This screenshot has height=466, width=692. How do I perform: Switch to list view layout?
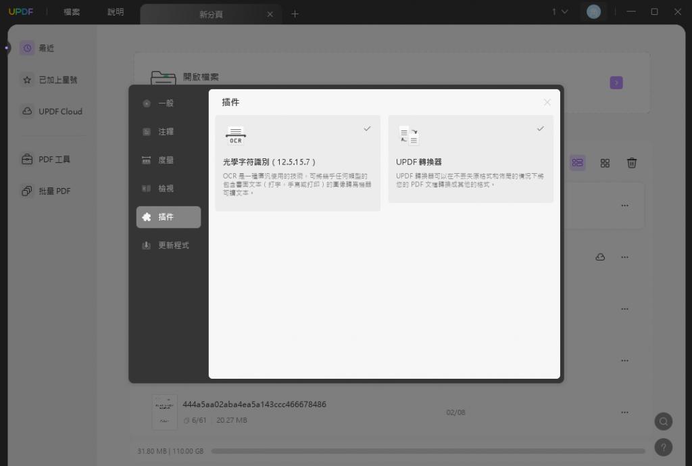pos(578,163)
